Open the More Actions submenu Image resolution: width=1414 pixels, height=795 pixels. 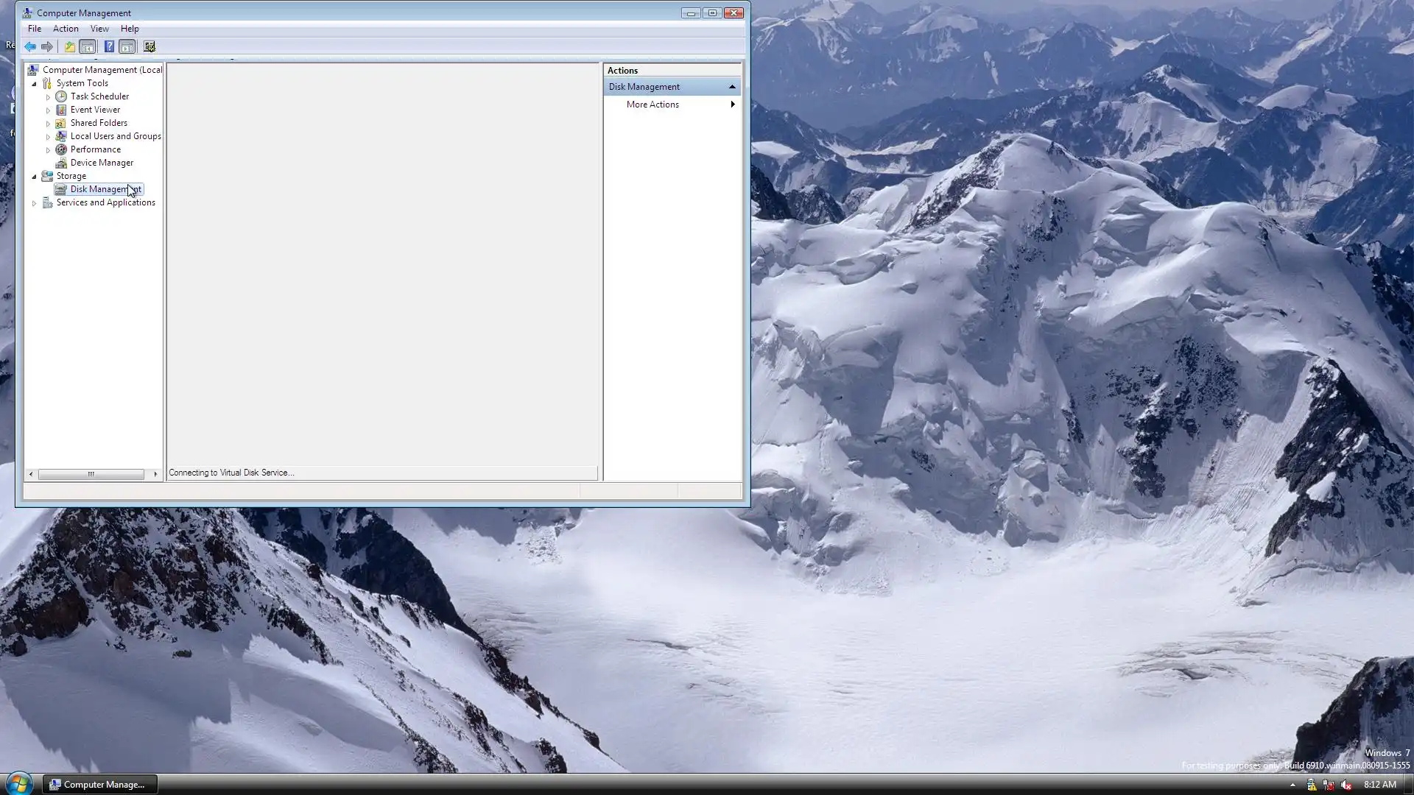(x=653, y=105)
